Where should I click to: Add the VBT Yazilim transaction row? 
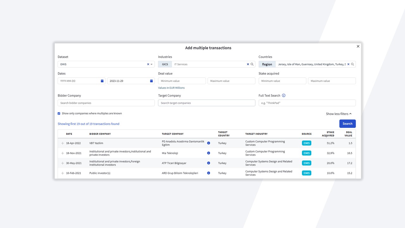coord(63,143)
